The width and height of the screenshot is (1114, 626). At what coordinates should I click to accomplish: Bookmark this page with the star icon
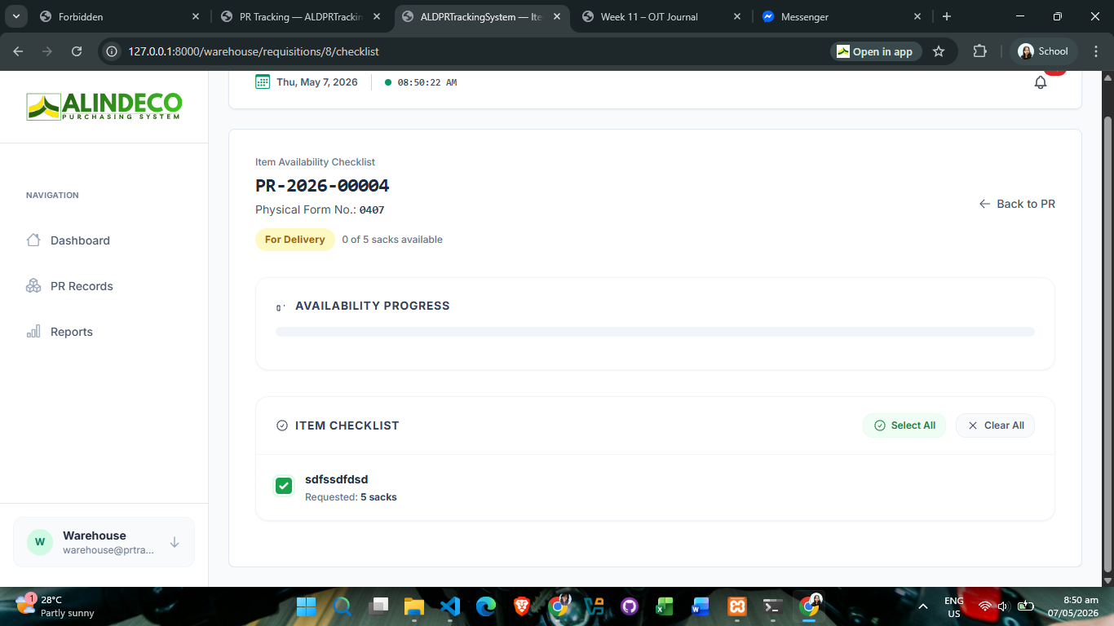point(939,51)
